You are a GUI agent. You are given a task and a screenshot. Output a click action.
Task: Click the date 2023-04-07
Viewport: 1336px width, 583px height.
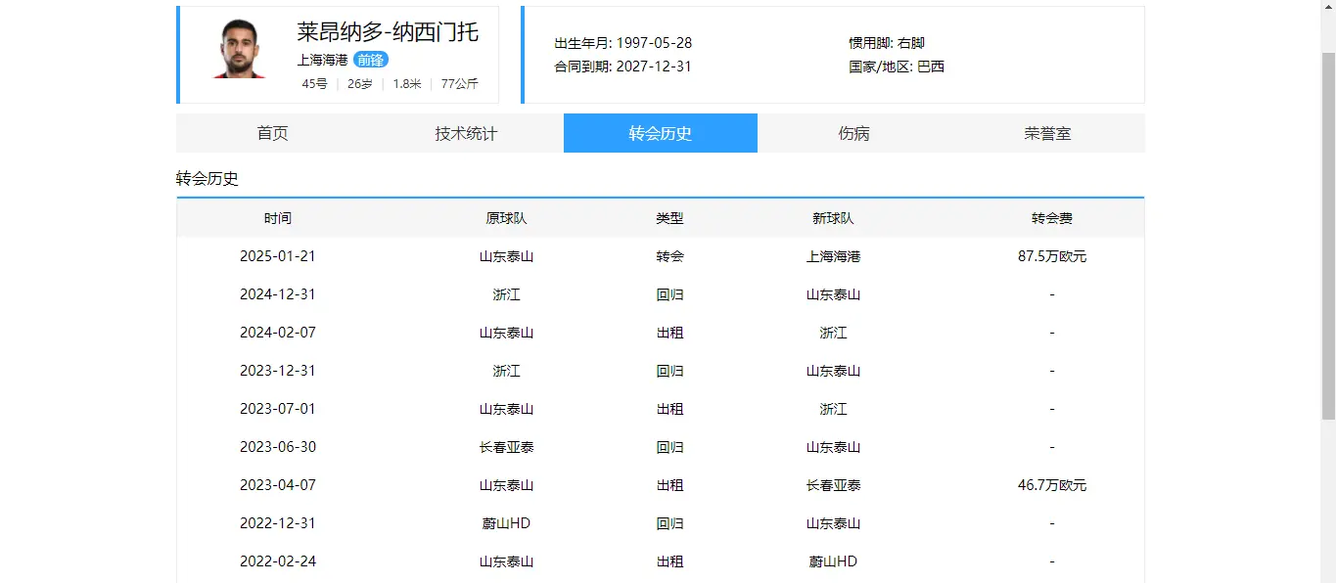point(278,484)
